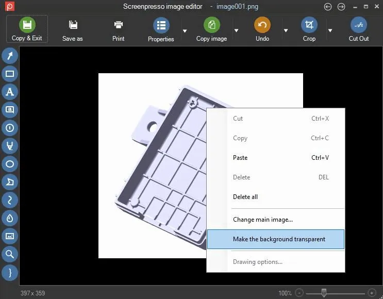Open the Copy image dropdown arrow

236,30
